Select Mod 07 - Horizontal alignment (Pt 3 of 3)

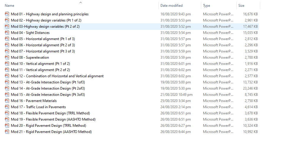(x=43, y=51)
